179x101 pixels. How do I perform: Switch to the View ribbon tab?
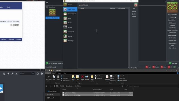[65, 73]
